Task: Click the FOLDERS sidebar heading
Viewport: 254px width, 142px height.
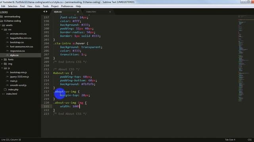Action: point(4,12)
